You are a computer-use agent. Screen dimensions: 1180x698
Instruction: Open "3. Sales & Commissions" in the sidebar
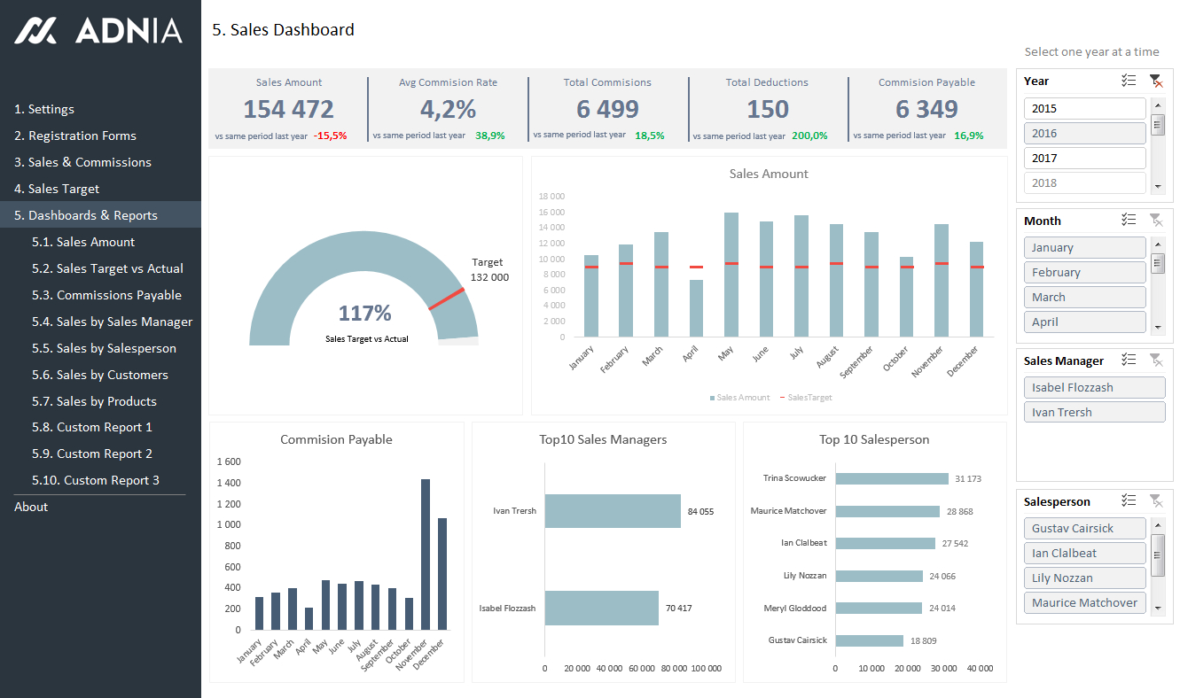pos(84,161)
